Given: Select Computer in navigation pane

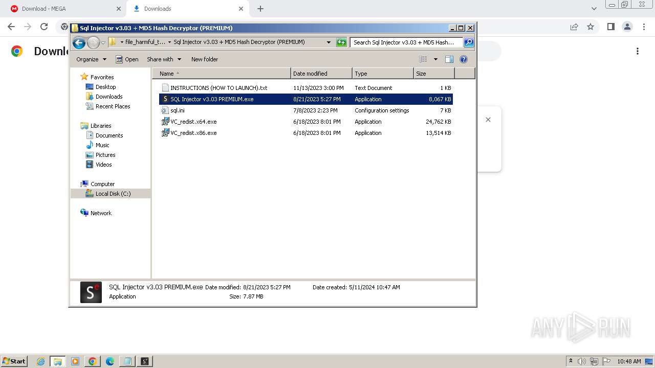Looking at the screenshot, I should pyautogui.click(x=102, y=184).
